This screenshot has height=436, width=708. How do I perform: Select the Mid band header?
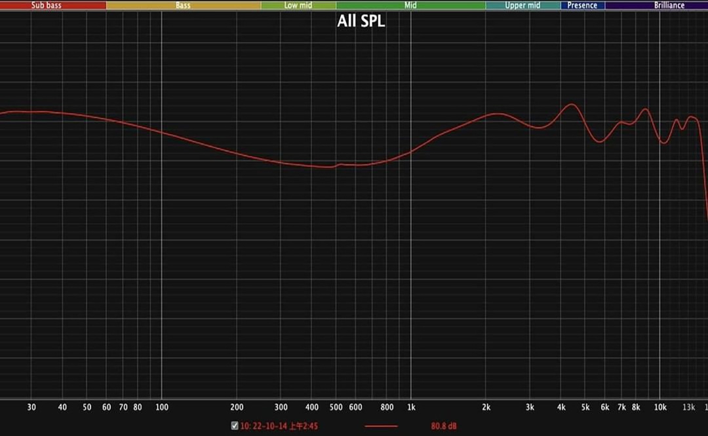(411, 5)
